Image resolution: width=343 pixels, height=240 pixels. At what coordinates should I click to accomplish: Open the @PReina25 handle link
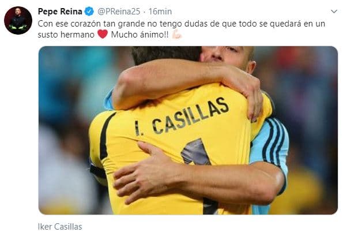point(119,12)
